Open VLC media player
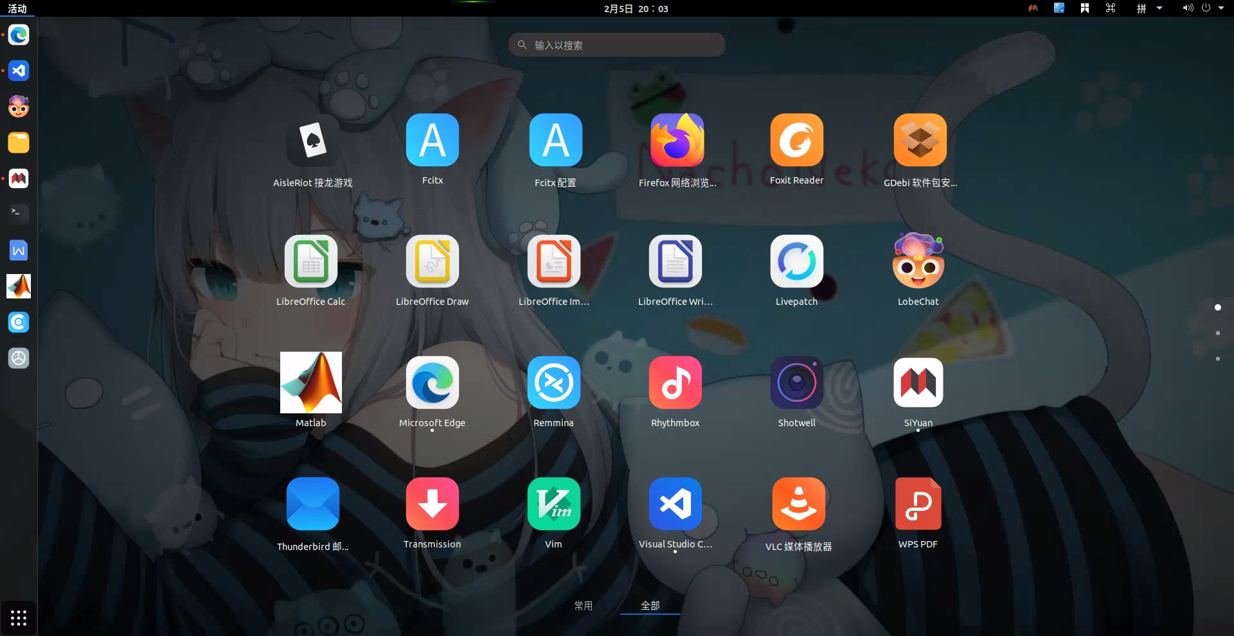 (x=798, y=504)
